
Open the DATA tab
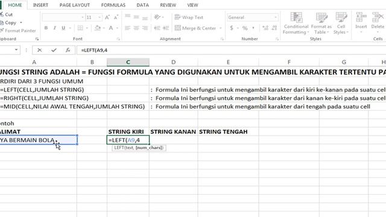tap(142, 5)
